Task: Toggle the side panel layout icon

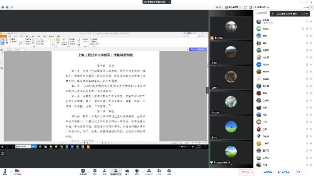Action: click(x=251, y=7)
